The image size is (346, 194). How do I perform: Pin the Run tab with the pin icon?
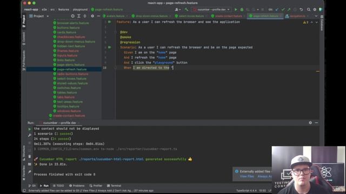pos(30,171)
